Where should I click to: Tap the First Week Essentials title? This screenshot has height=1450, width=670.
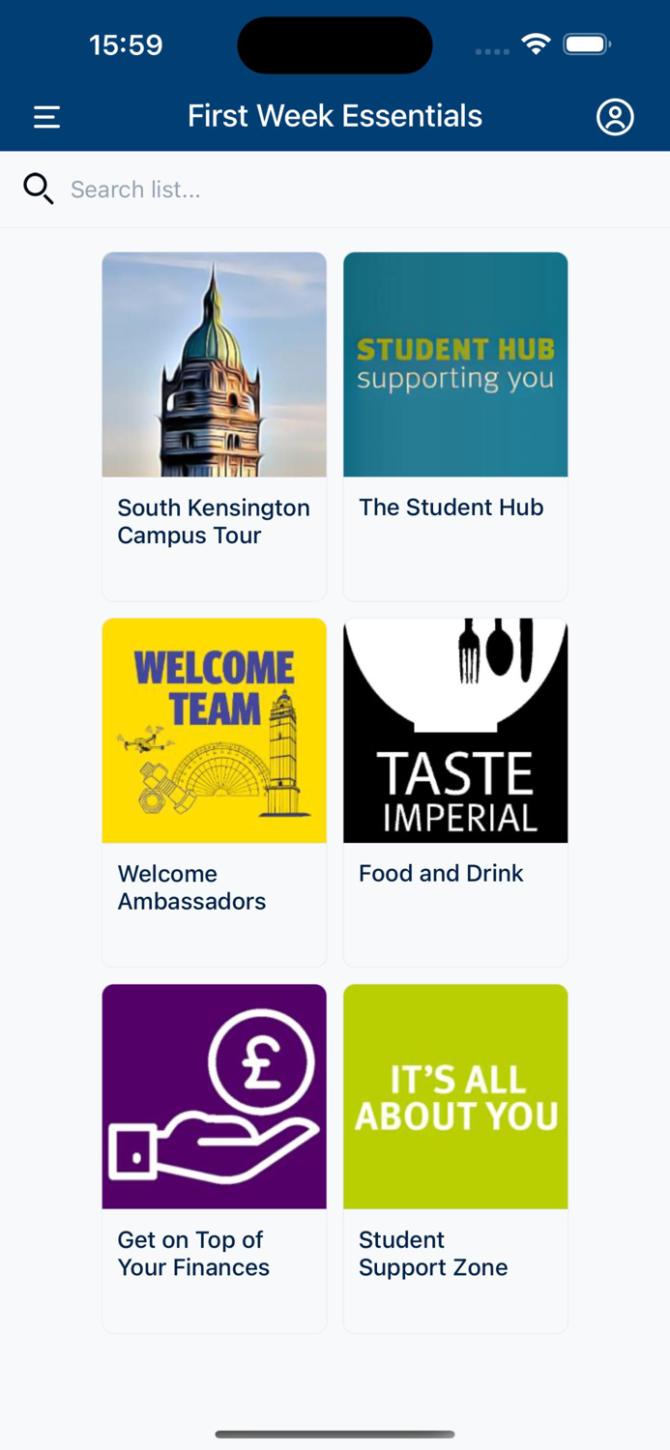coord(335,115)
